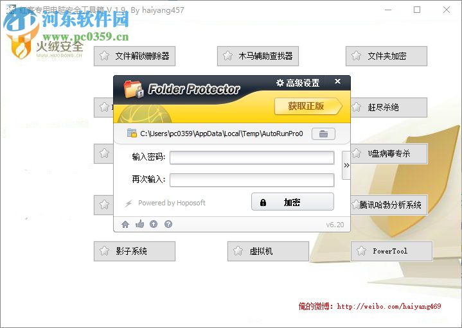Expand the side panel with double chevron

[346, 165]
